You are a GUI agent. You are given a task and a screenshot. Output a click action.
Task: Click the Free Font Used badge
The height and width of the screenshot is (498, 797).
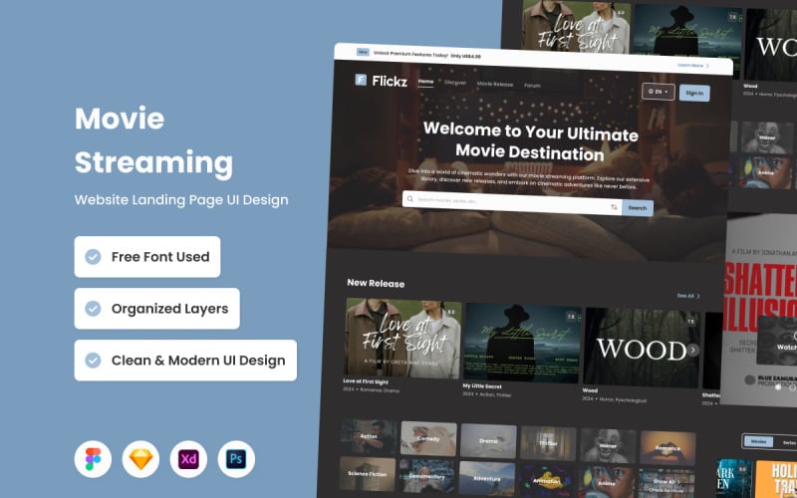click(x=147, y=257)
